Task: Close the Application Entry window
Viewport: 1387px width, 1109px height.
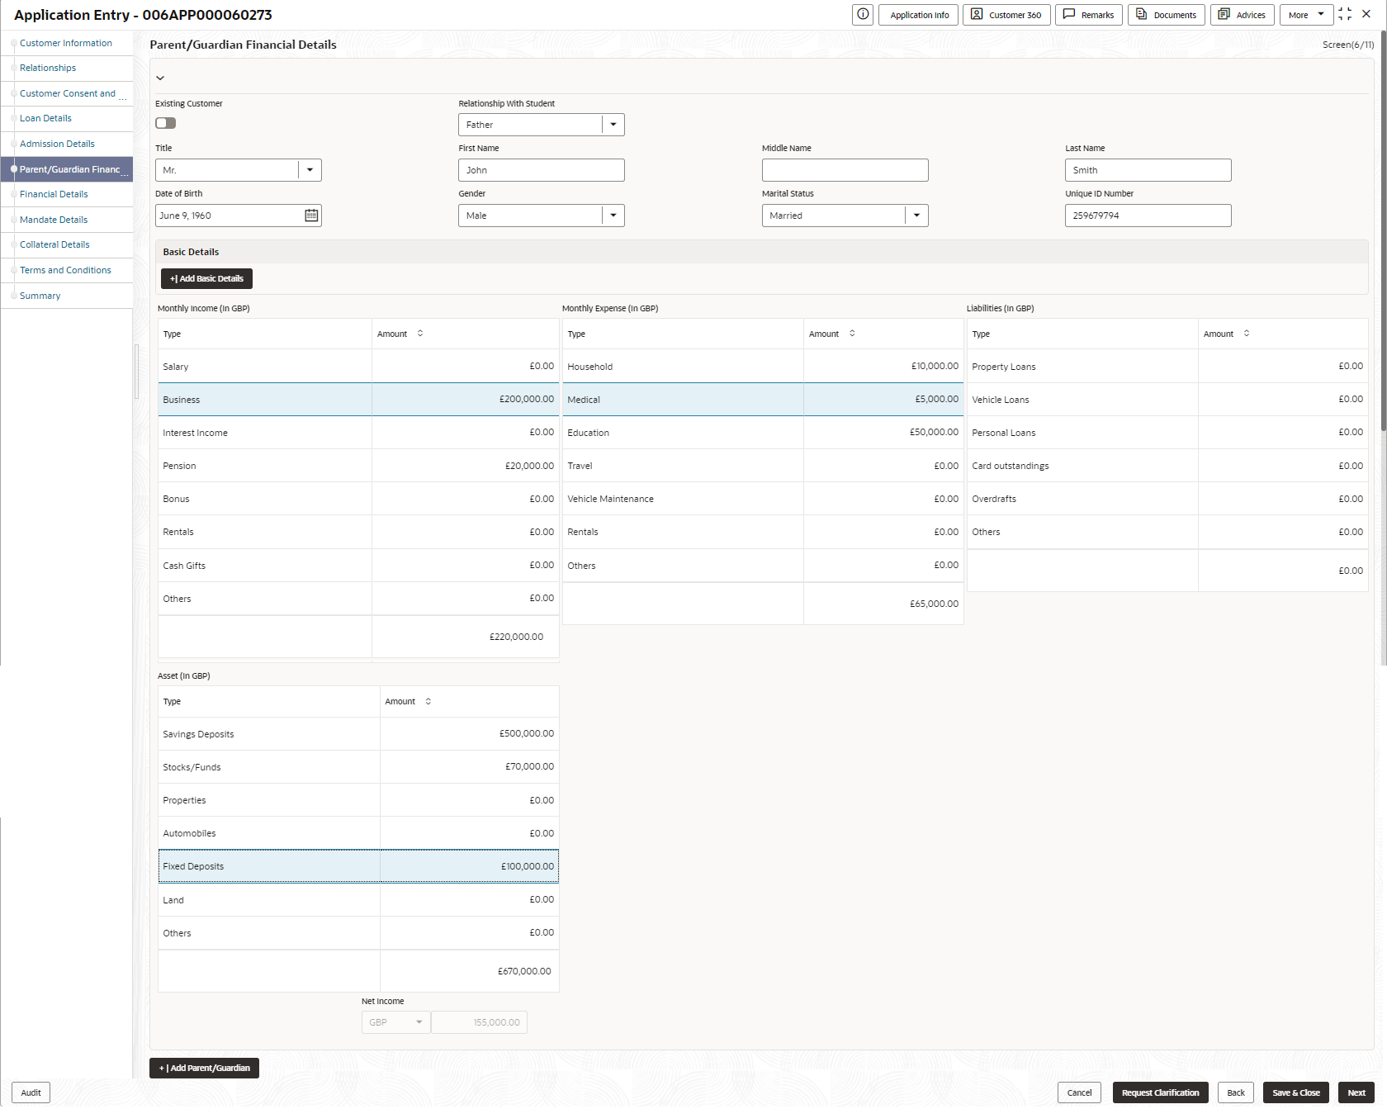Action: tap(1366, 14)
